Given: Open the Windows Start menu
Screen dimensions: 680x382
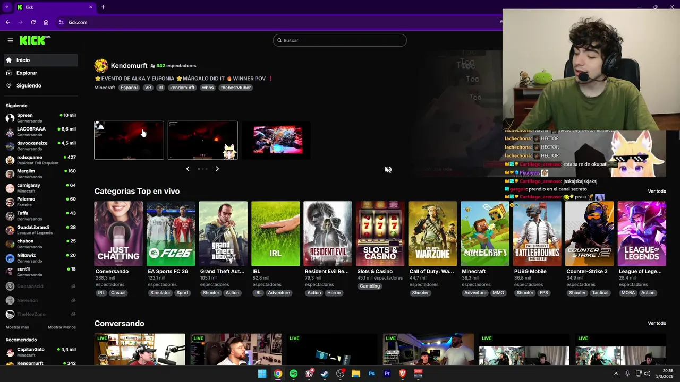Looking at the screenshot, I should point(262,374).
